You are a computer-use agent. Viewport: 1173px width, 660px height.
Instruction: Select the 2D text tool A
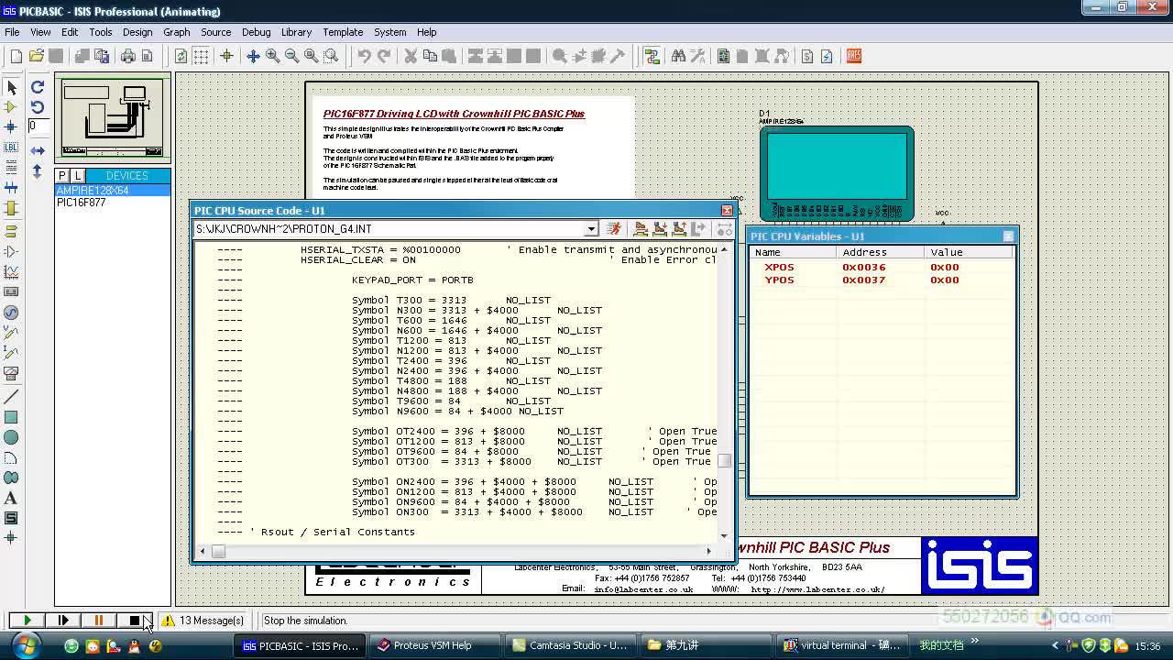click(12, 498)
